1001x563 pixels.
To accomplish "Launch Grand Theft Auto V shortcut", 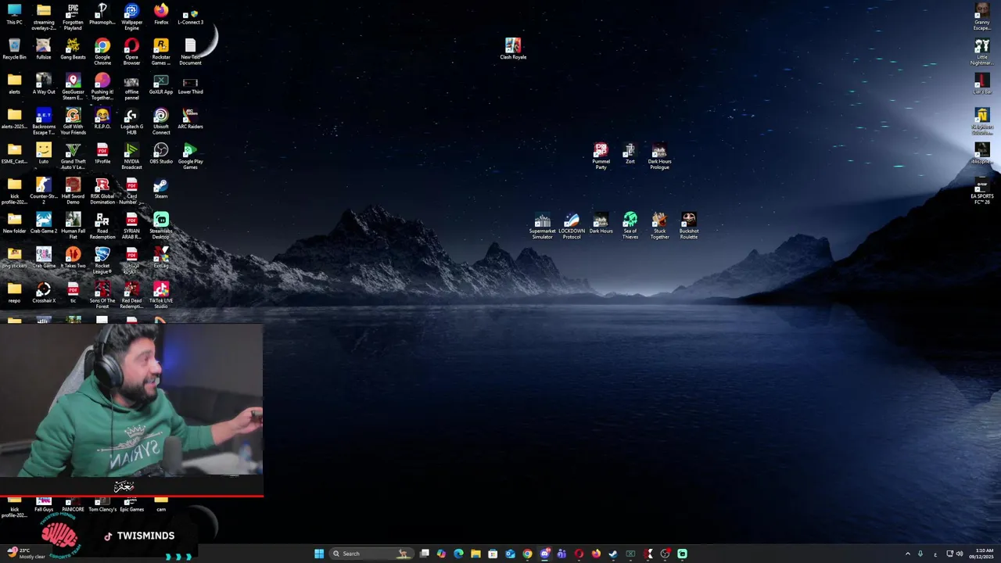I will (73, 156).
